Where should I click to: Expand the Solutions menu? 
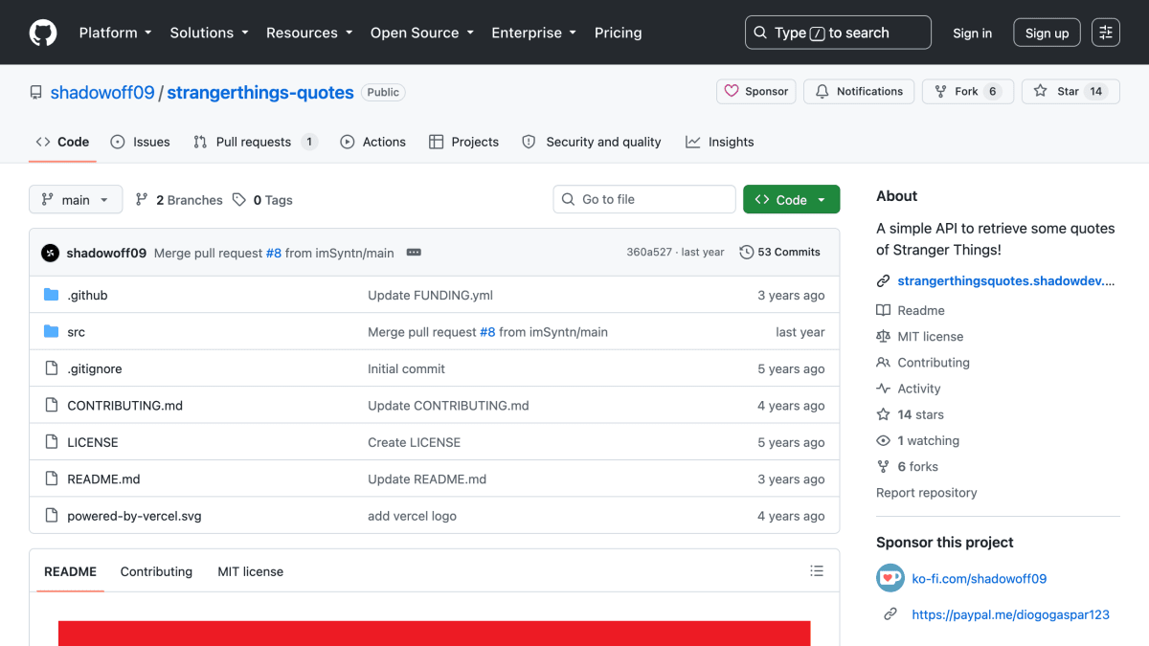tap(209, 33)
